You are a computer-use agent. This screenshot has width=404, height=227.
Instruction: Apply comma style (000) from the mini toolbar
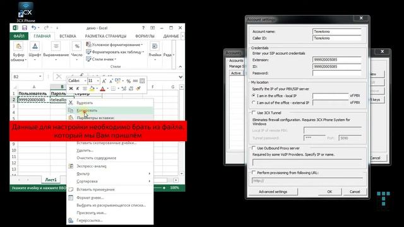point(135,81)
